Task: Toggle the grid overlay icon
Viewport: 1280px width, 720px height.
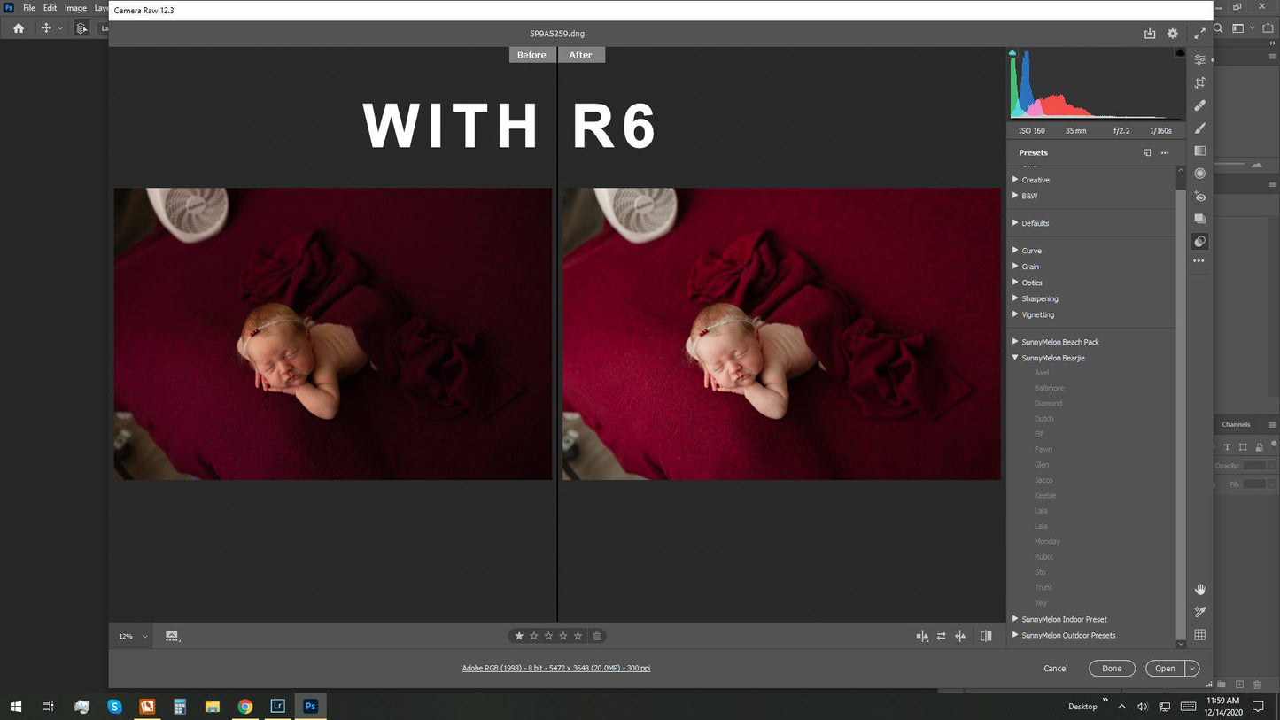Action: pos(1200,635)
